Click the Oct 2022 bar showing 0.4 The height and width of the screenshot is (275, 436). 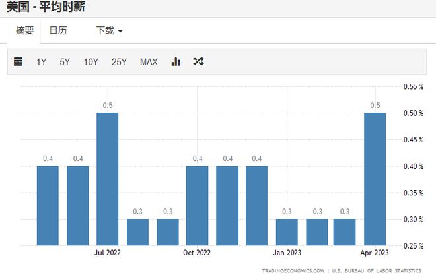[197, 206]
